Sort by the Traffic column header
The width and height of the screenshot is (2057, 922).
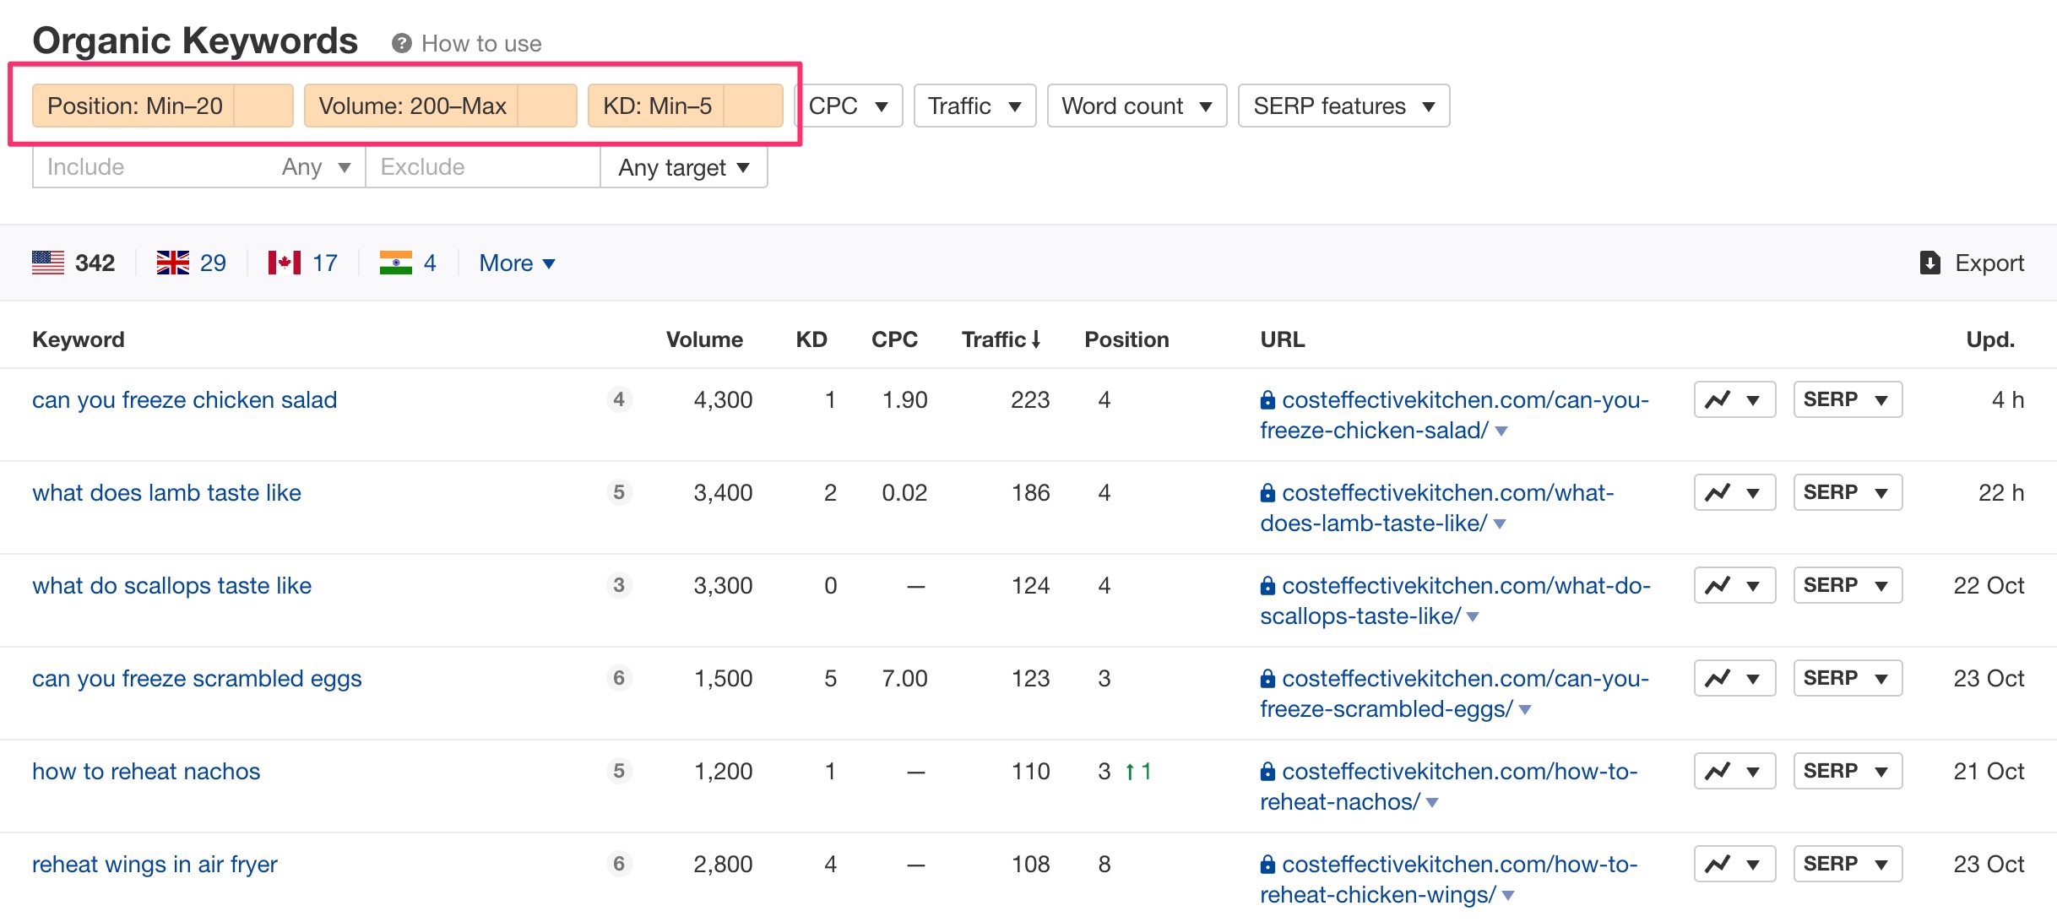[1001, 339]
